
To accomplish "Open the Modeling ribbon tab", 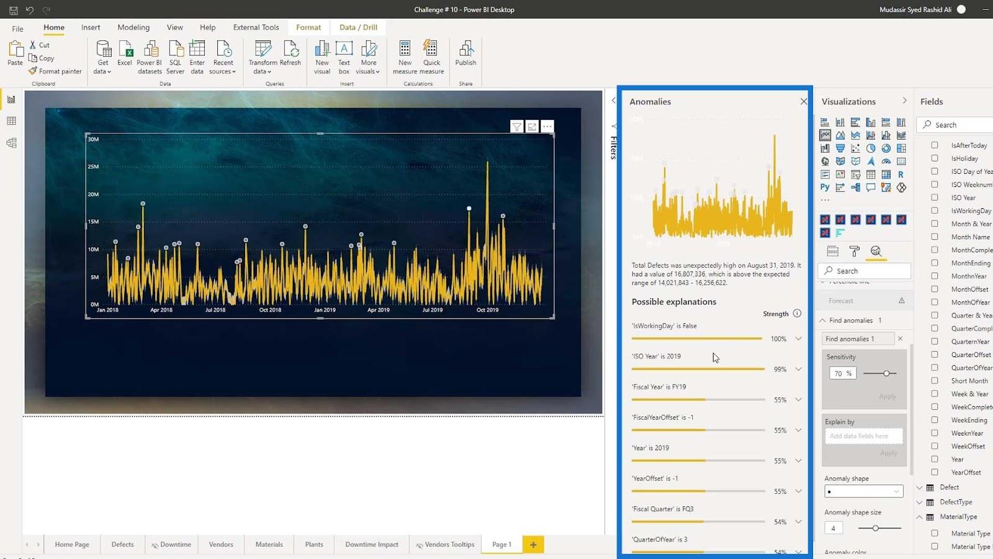I will point(133,27).
